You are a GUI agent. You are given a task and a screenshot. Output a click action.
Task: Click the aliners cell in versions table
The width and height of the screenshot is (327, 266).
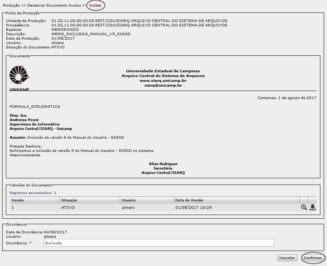[128, 207]
